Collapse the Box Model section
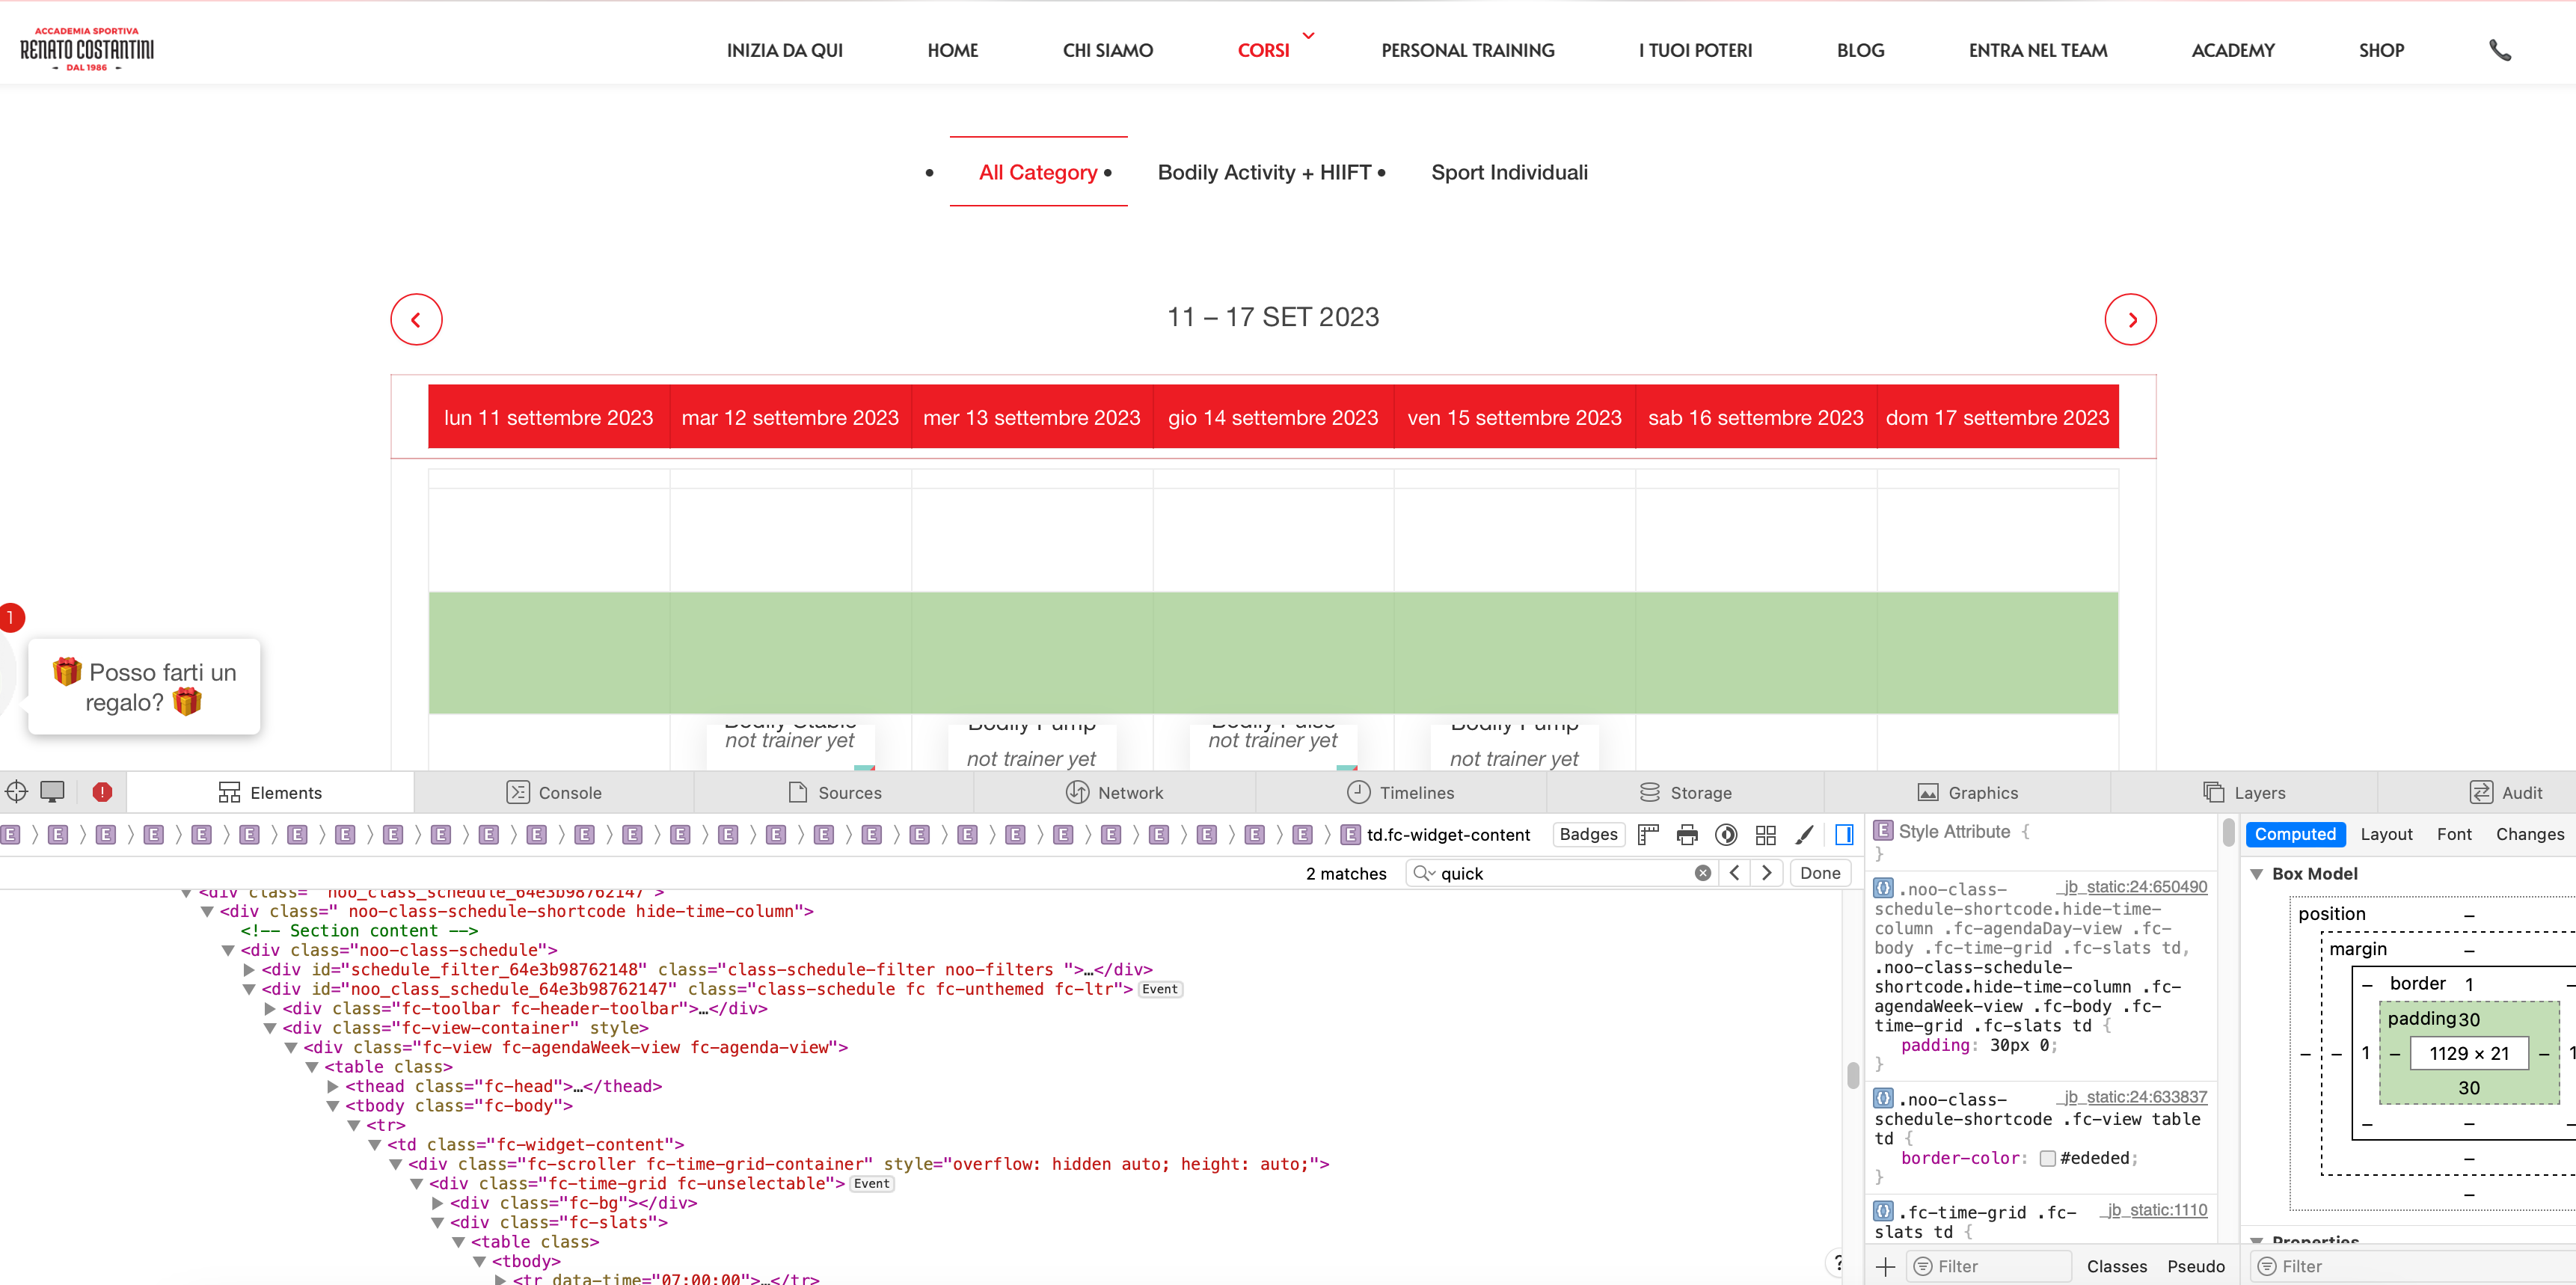The height and width of the screenshot is (1285, 2576). [2257, 873]
